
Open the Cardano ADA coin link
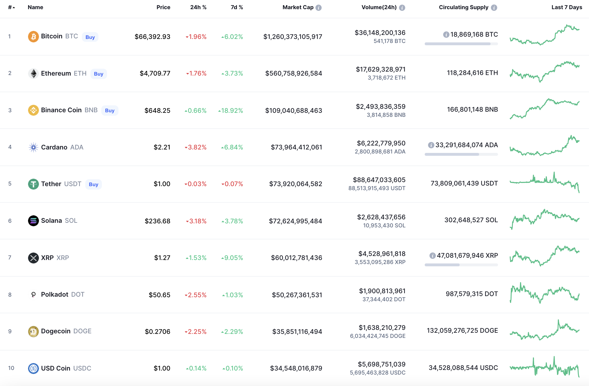click(x=54, y=147)
